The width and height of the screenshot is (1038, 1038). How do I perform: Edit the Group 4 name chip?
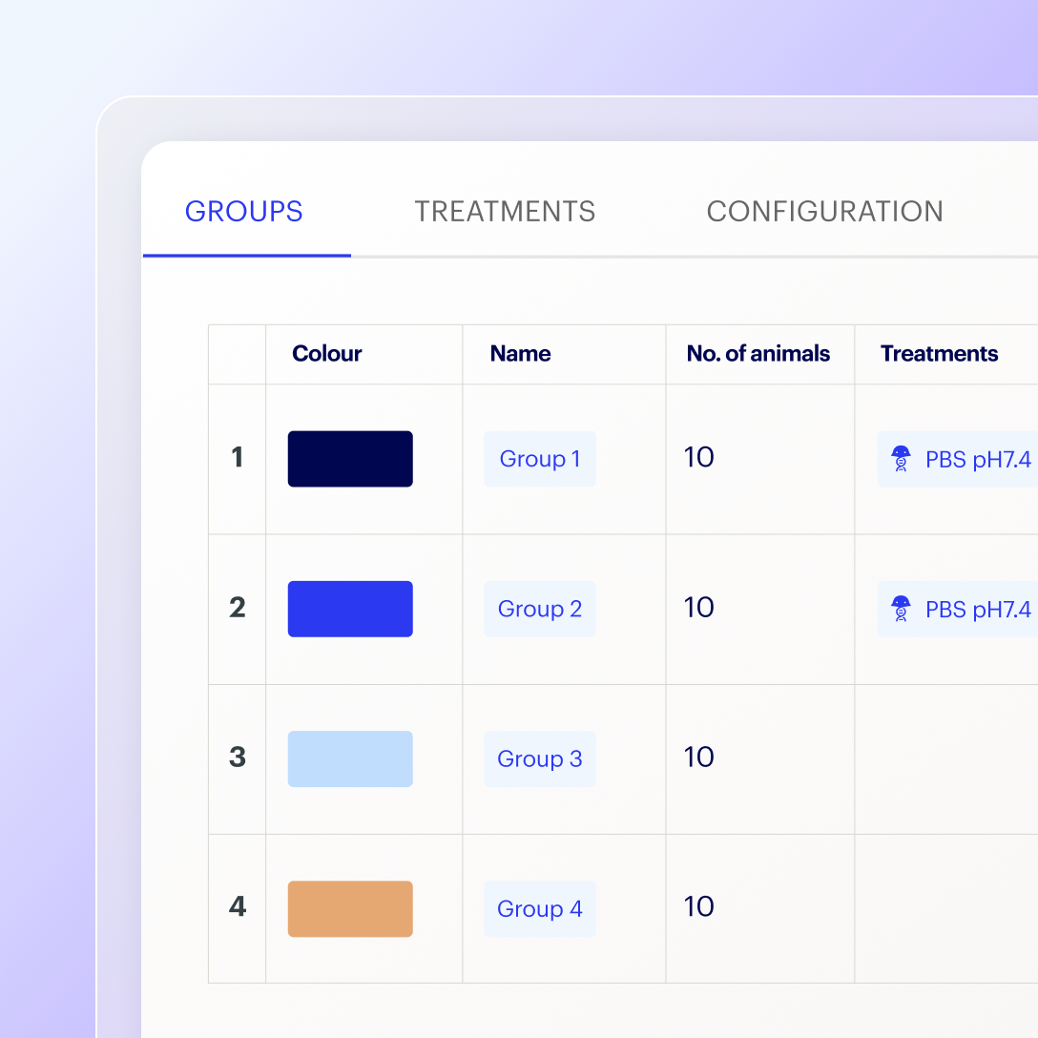pyautogui.click(x=540, y=909)
